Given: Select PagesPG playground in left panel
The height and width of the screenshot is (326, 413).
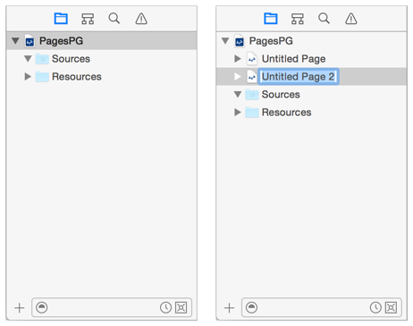Looking at the screenshot, I should 101,41.
